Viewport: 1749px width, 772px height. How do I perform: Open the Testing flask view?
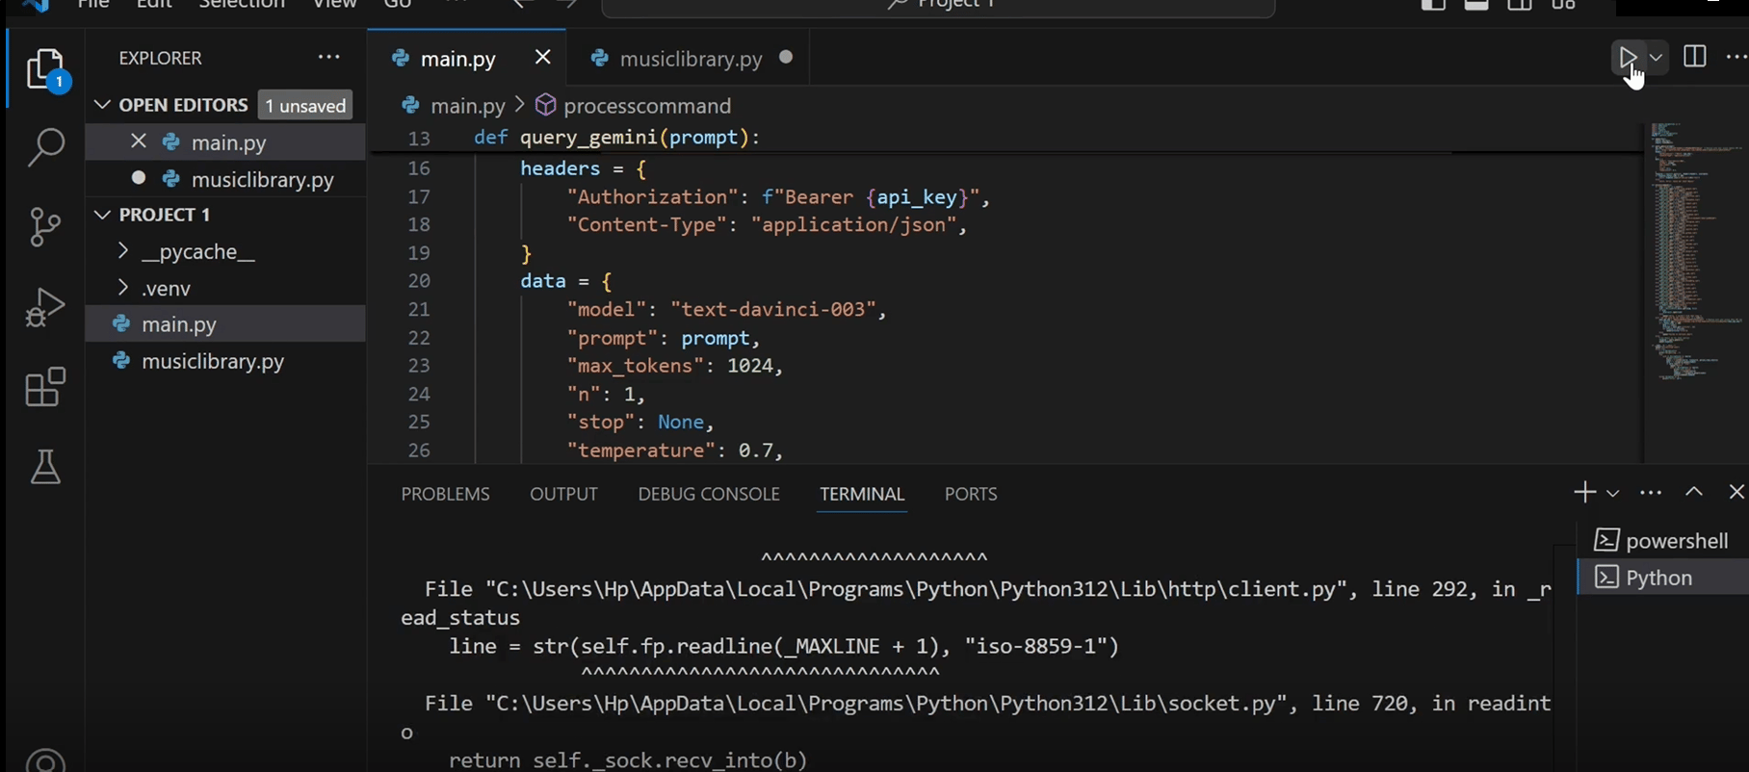coord(45,468)
